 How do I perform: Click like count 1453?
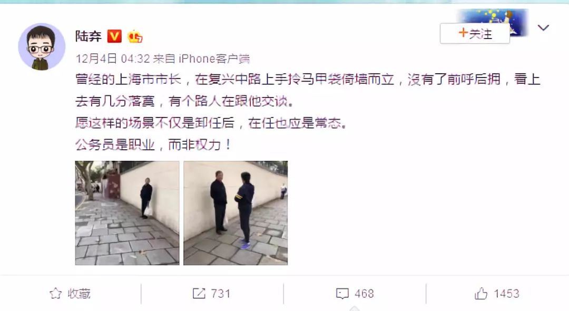click(x=507, y=293)
